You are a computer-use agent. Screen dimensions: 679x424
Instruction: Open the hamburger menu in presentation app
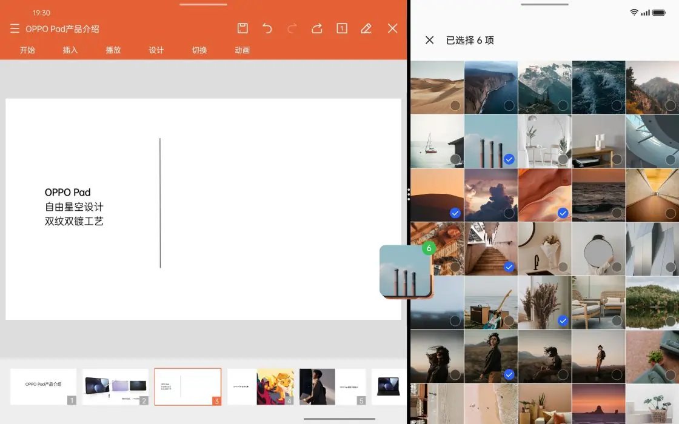(15, 28)
